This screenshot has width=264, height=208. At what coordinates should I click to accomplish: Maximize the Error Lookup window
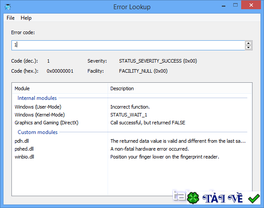click(235, 5)
